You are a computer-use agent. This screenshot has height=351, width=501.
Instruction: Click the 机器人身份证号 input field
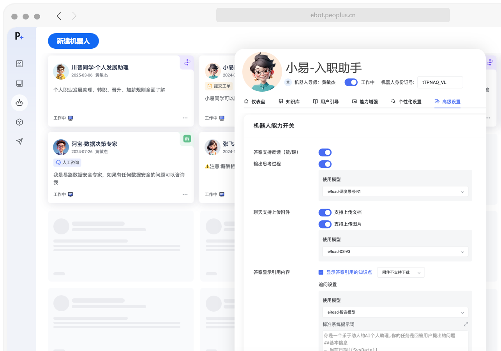pos(440,82)
